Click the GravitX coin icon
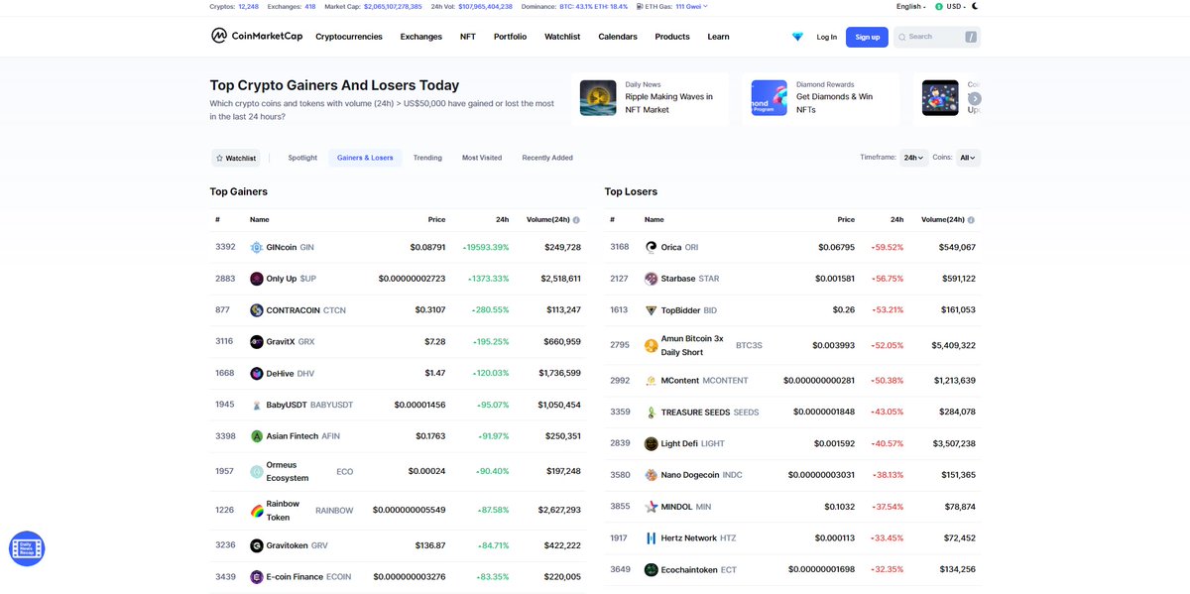 coord(257,342)
